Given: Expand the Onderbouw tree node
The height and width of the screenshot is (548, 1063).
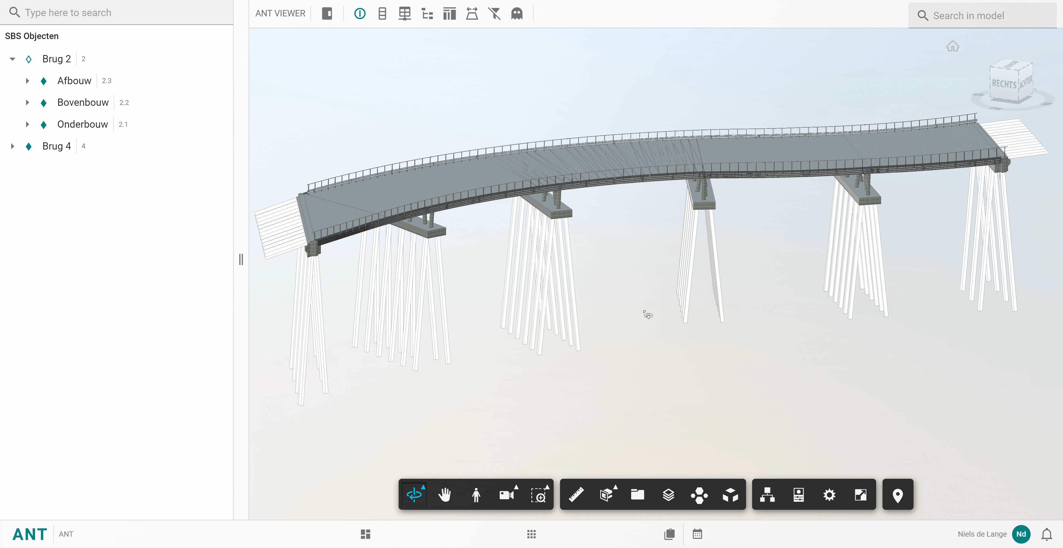Looking at the screenshot, I should [27, 124].
